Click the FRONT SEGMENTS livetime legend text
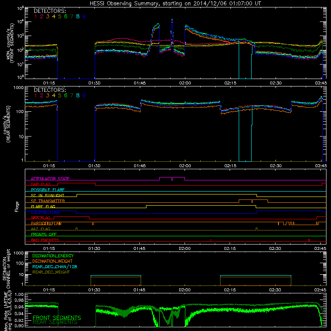The height and width of the screenshot is (331, 331). 57,318
